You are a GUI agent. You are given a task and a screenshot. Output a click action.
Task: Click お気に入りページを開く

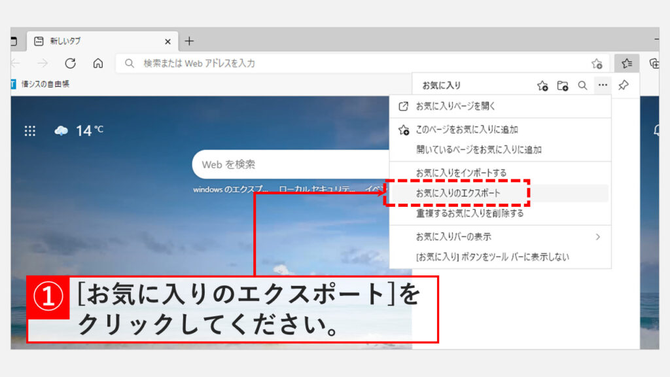(456, 106)
